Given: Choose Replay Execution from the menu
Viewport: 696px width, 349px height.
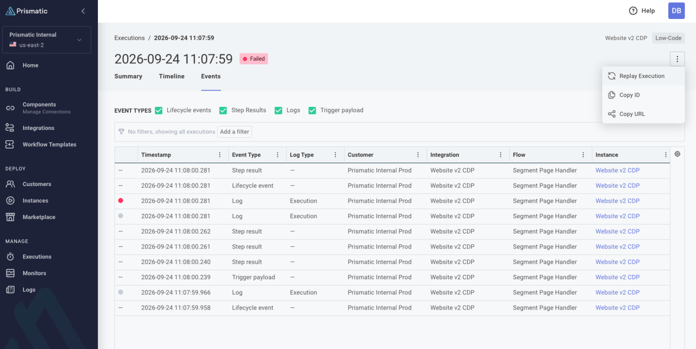Looking at the screenshot, I should click(x=643, y=76).
